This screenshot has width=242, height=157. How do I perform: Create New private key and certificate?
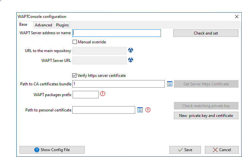pos(206,116)
